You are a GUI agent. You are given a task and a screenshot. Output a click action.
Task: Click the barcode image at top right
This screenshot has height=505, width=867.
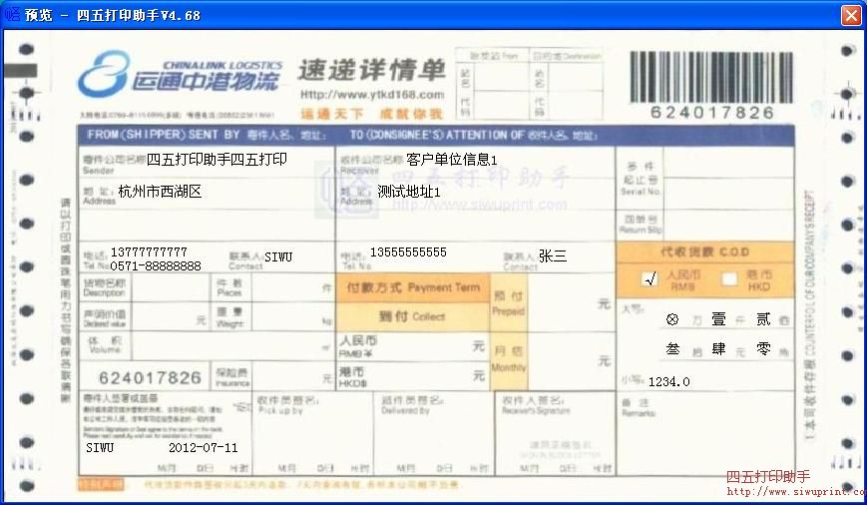pyautogui.click(x=711, y=77)
